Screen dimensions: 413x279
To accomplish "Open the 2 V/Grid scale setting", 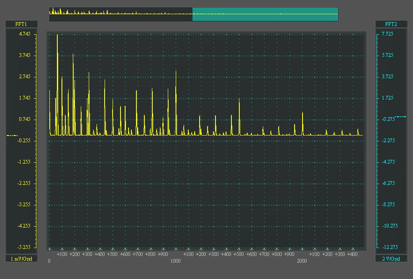I will click(391, 259).
